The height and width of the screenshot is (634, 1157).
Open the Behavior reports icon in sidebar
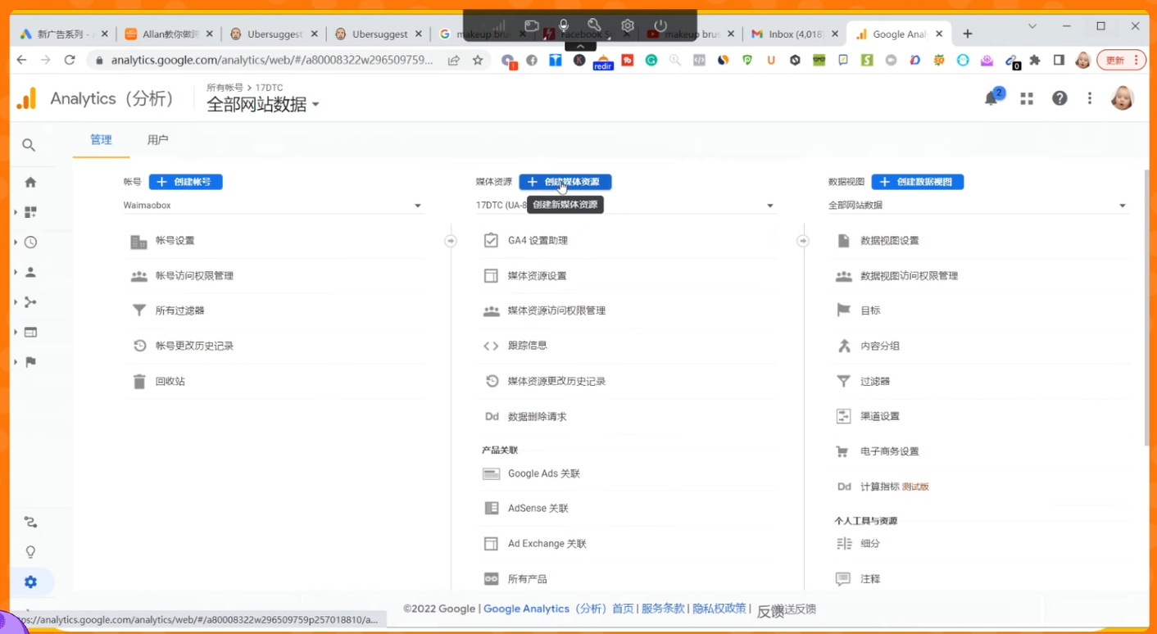pyautogui.click(x=29, y=332)
